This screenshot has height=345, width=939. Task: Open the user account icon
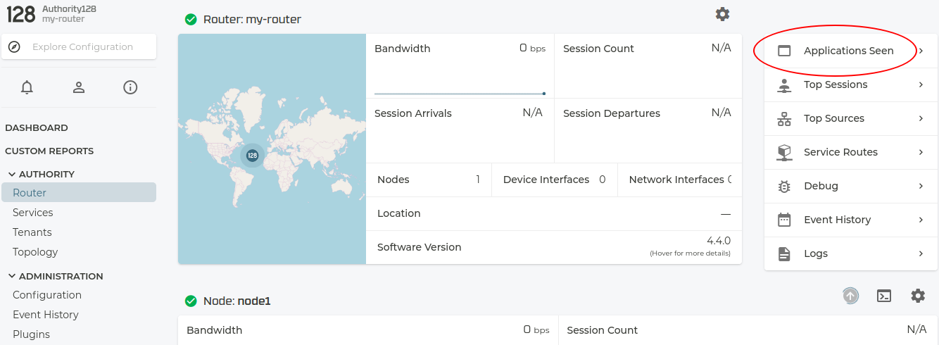coord(79,87)
